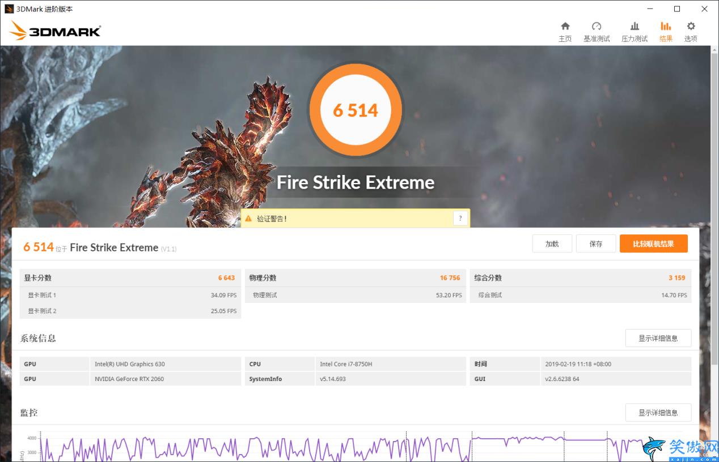Viewport: 719px width, 462px height.
Task: Click Intel(R) UHD Graphics 630 value
Action: pos(130,364)
